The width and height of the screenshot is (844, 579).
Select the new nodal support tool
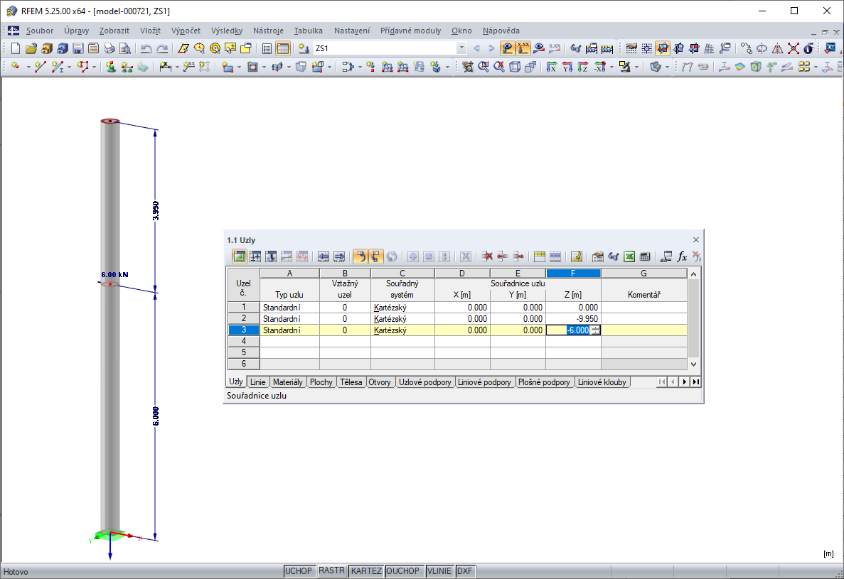(111, 67)
